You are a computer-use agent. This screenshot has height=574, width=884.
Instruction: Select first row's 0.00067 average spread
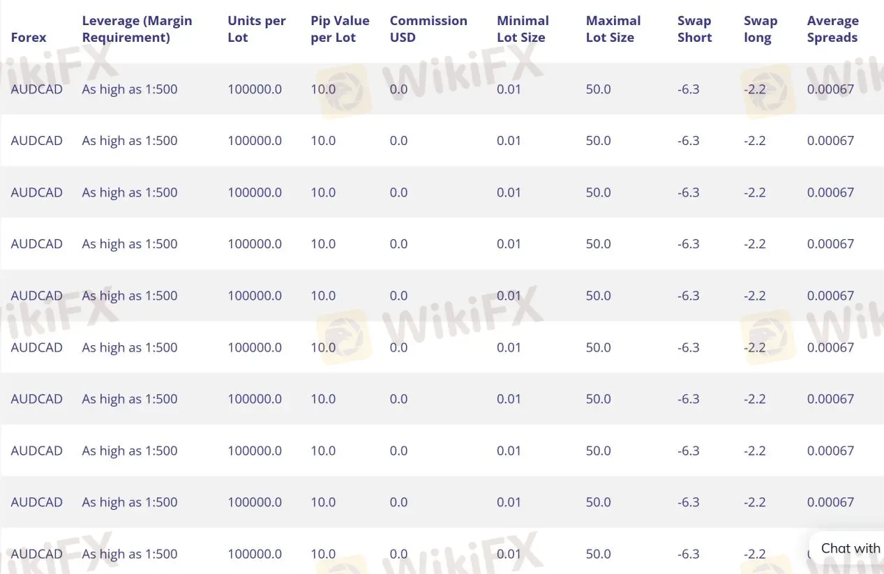(x=830, y=89)
